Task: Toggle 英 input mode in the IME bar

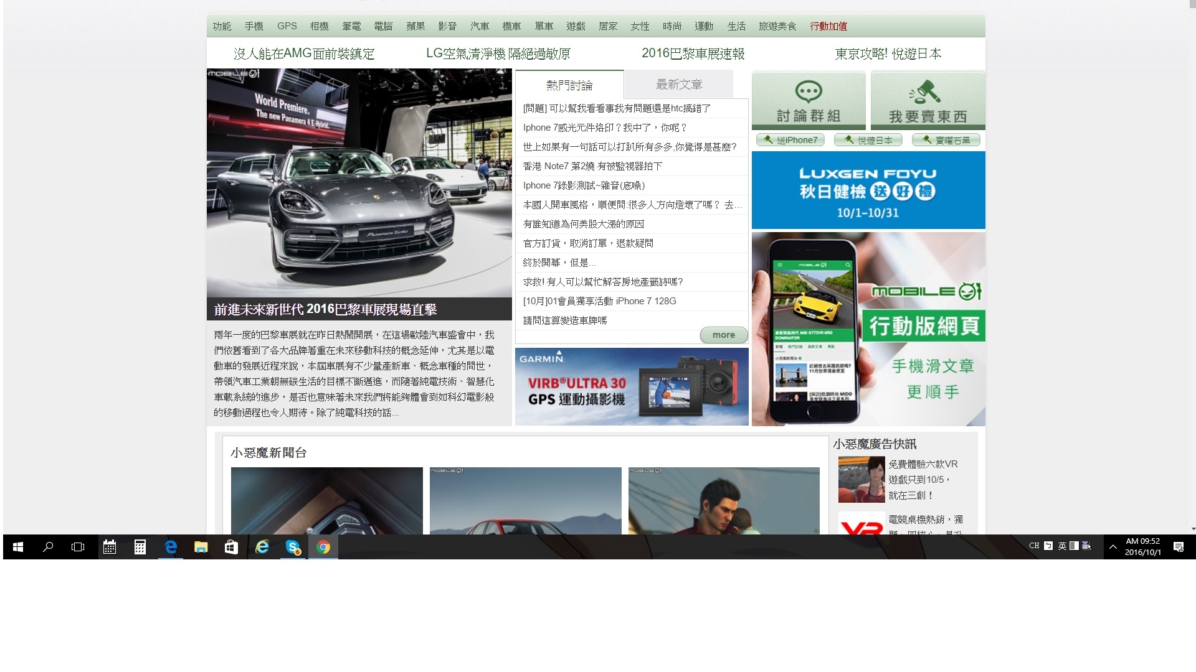Action: tap(1062, 546)
